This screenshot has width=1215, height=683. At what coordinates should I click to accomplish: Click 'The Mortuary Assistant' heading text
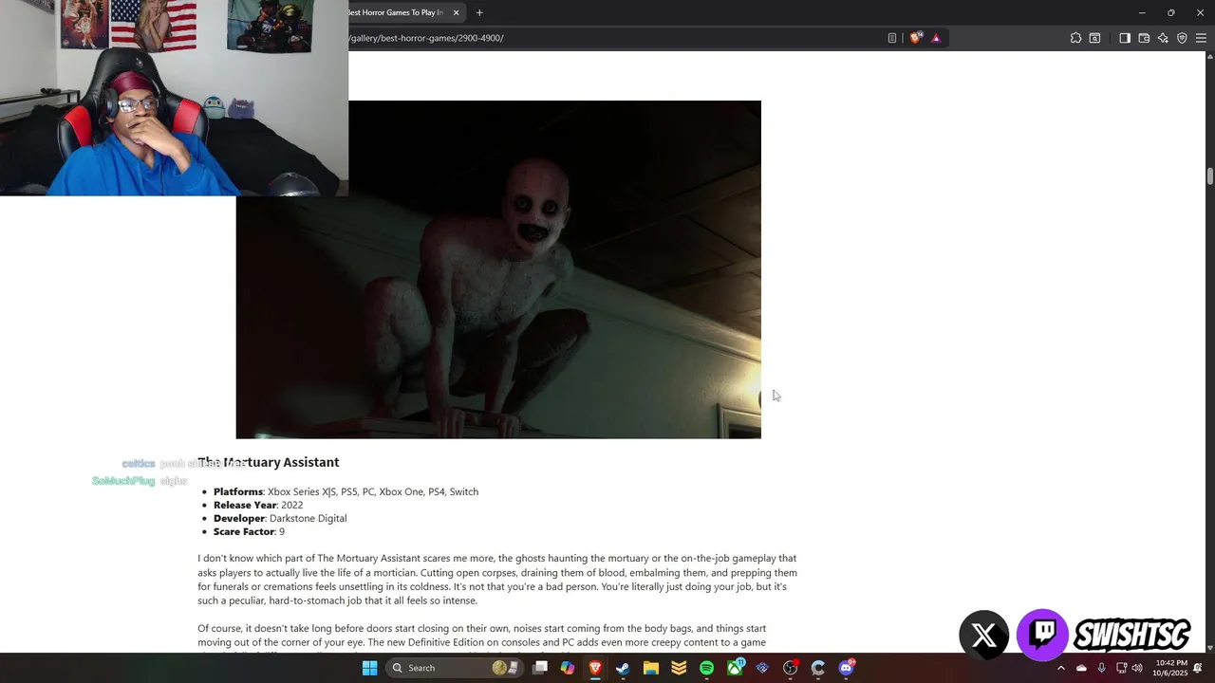[269, 462]
